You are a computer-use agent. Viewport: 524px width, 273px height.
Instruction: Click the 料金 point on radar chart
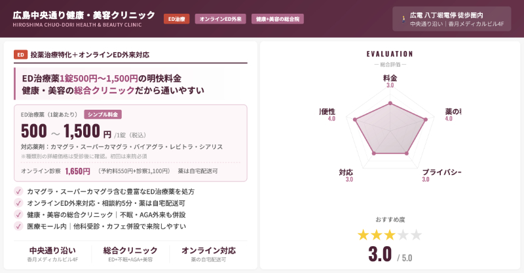[390, 103]
